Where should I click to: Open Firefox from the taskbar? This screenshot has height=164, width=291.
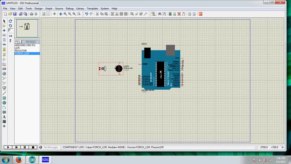19,160
